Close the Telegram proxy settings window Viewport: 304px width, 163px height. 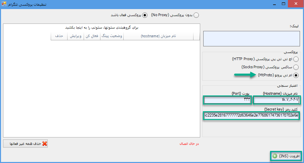tap(296, 4)
